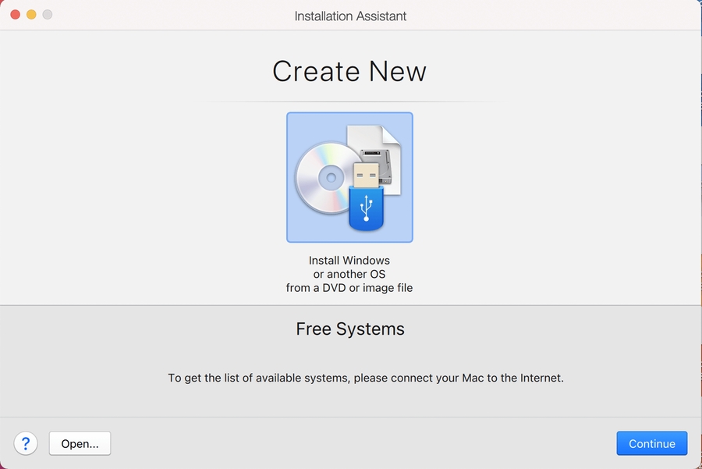This screenshot has height=469, width=702.
Task: Click the greyed-out zoom window button
Action: [x=48, y=15]
